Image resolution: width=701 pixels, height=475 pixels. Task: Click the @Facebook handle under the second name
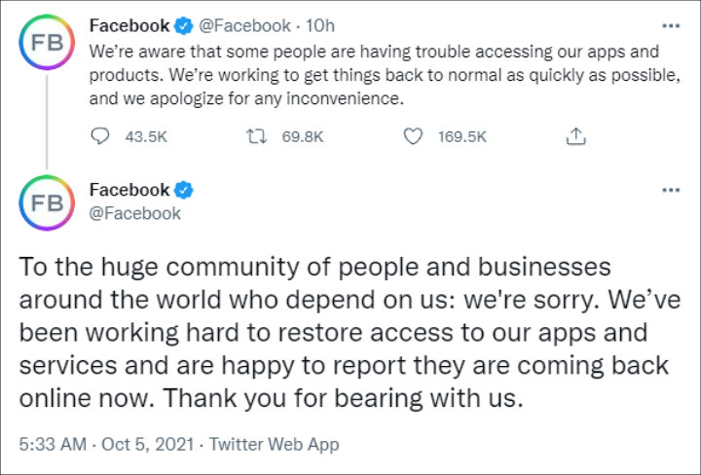[135, 213]
